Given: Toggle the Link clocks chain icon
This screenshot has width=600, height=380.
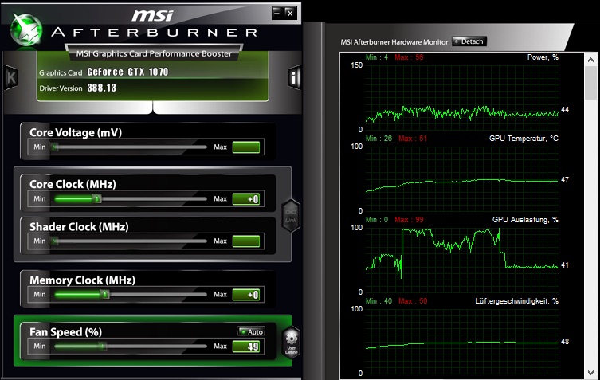Looking at the screenshot, I should (291, 215).
